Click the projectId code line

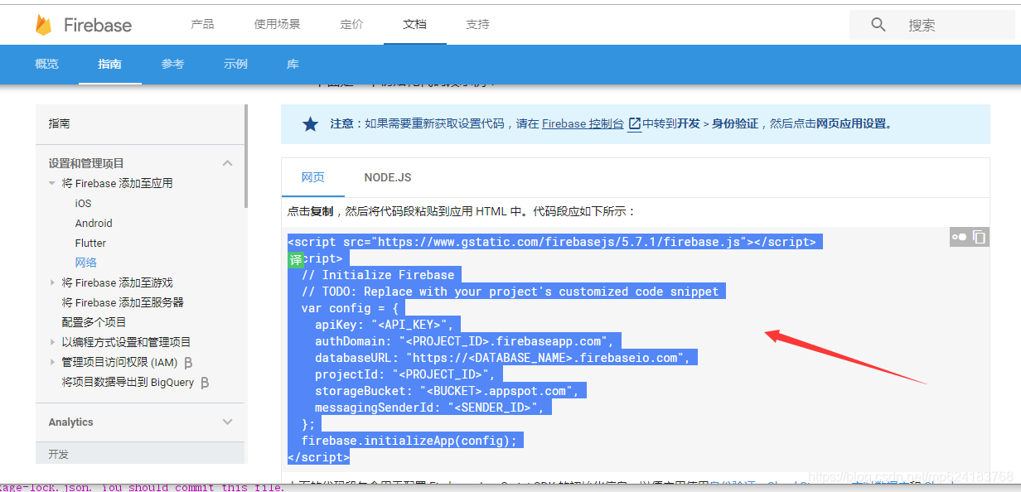click(406, 374)
